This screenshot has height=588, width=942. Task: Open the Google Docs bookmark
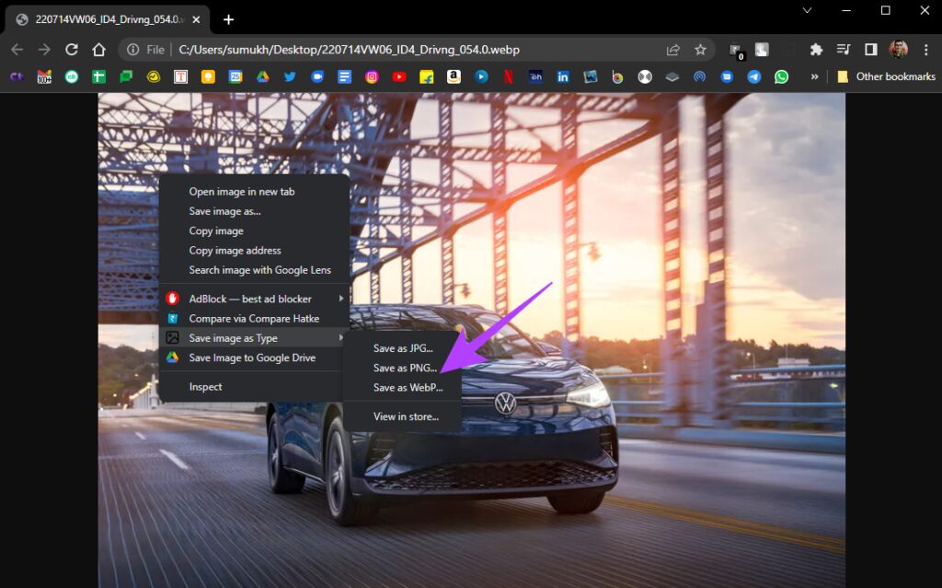click(x=344, y=77)
